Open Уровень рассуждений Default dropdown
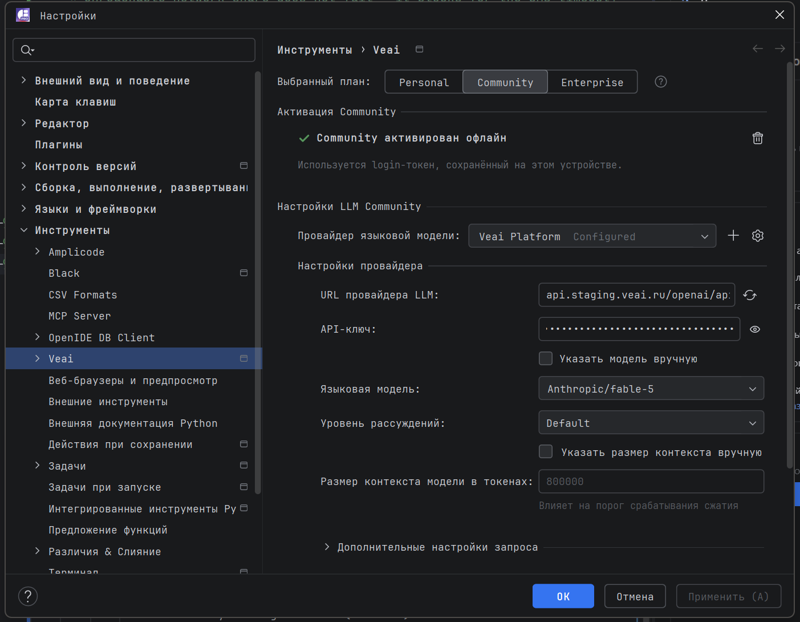The image size is (800, 622). pyautogui.click(x=651, y=423)
